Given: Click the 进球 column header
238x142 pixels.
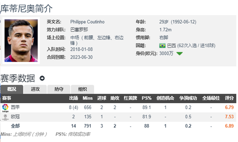Looking at the screenshot, I should [x=102, y=98].
